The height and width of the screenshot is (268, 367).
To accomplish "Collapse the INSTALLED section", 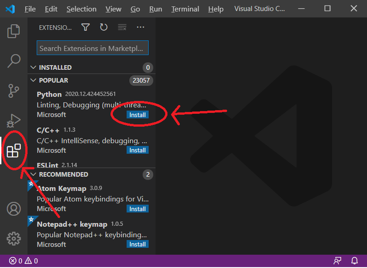I will tap(33, 67).
